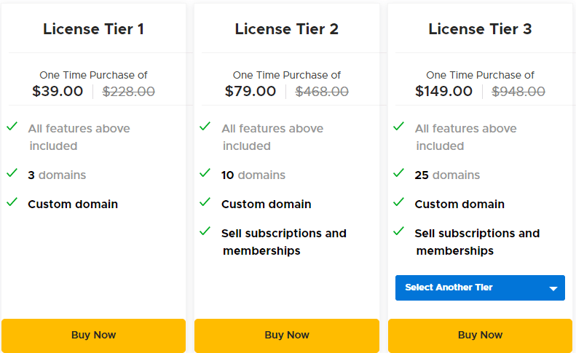Click Buy Now for License Tier 3
Image resolution: width=576 pixels, height=353 pixels.
click(480, 336)
